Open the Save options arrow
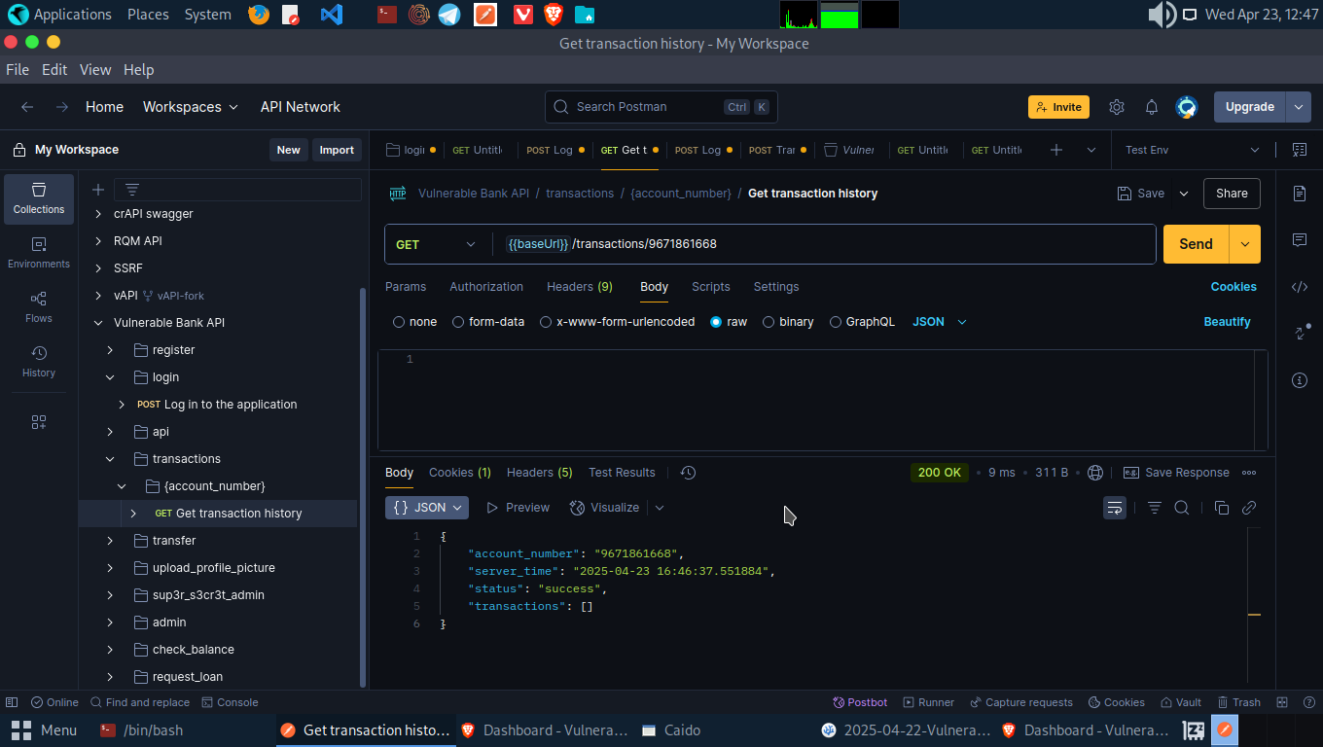1323x747 pixels. click(x=1184, y=194)
